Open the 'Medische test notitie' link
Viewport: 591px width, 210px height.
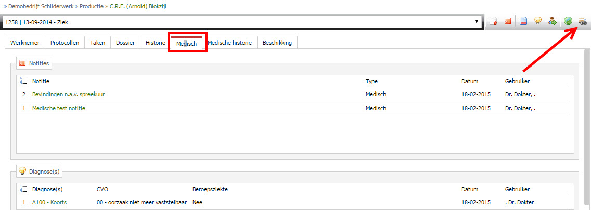coord(59,108)
